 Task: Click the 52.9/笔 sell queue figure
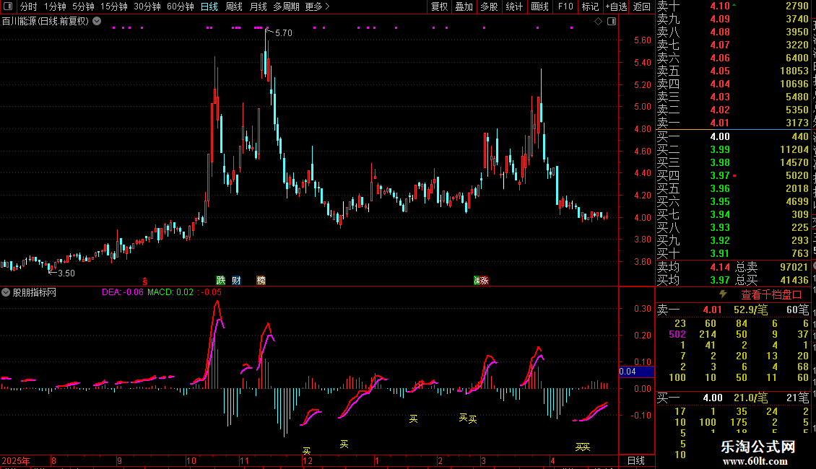pos(750,310)
